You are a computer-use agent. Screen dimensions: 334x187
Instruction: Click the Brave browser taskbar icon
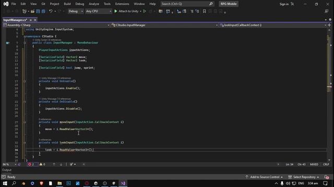[x=41, y=183]
